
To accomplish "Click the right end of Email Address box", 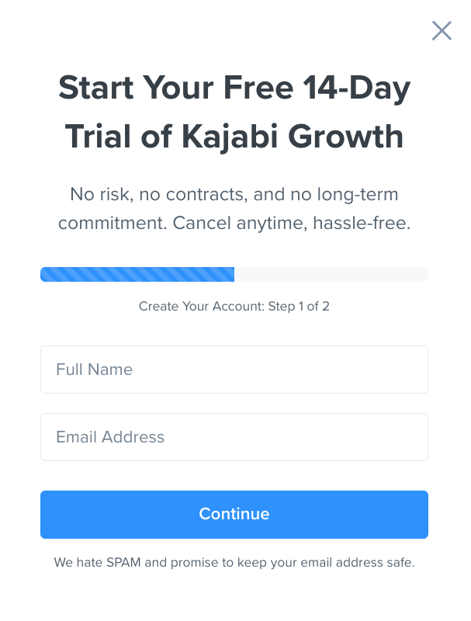I will [x=416, y=437].
